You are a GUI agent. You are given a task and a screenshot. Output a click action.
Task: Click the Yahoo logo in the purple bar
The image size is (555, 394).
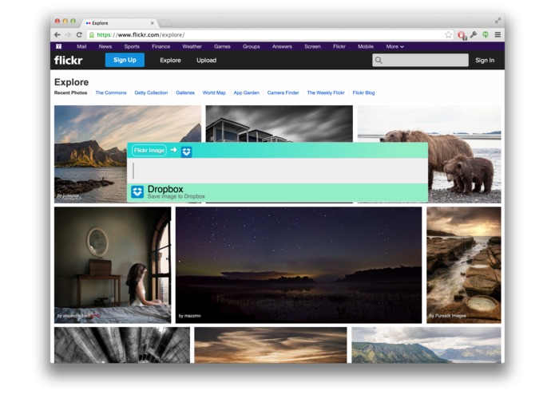click(59, 46)
